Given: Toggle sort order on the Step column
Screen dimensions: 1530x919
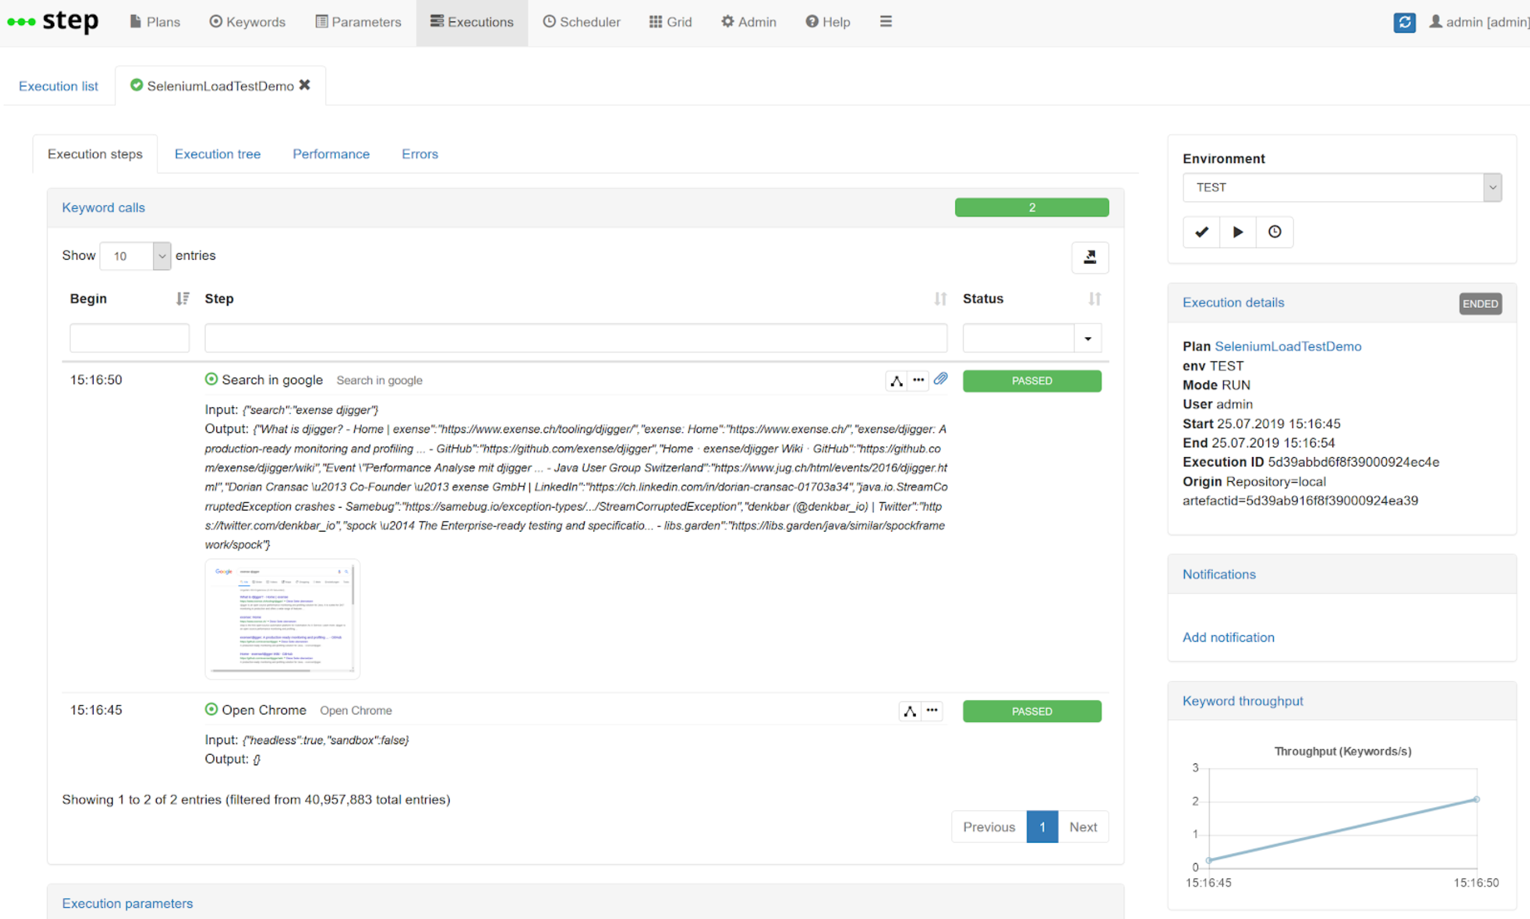Looking at the screenshot, I should pos(940,298).
